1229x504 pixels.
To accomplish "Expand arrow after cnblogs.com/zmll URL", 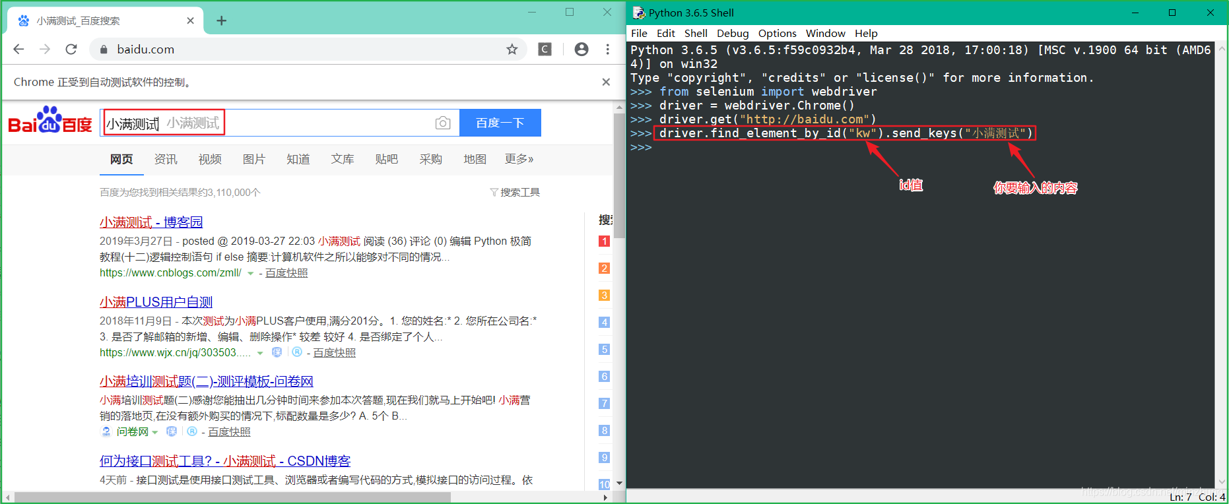I will (x=250, y=274).
